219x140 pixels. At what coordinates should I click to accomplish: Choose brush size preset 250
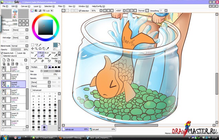(44, 122)
